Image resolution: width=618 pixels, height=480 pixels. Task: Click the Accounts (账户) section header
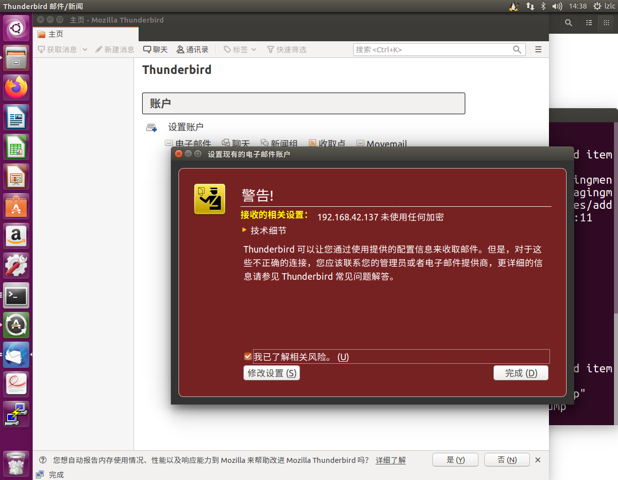tap(303, 103)
